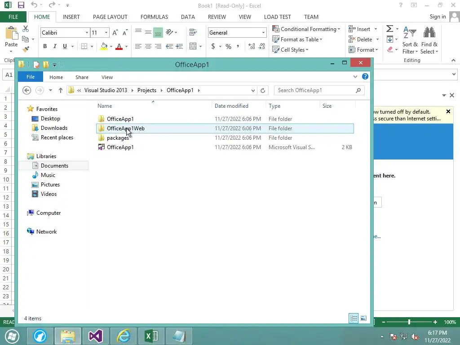
Task: Switch to the PAGE LAYOUT tab
Action: (x=110, y=17)
